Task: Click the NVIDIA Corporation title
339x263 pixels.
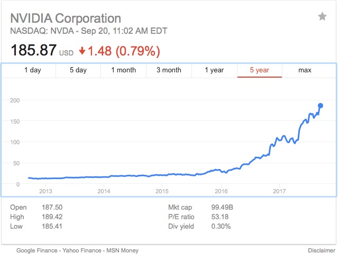Action: click(x=66, y=18)
